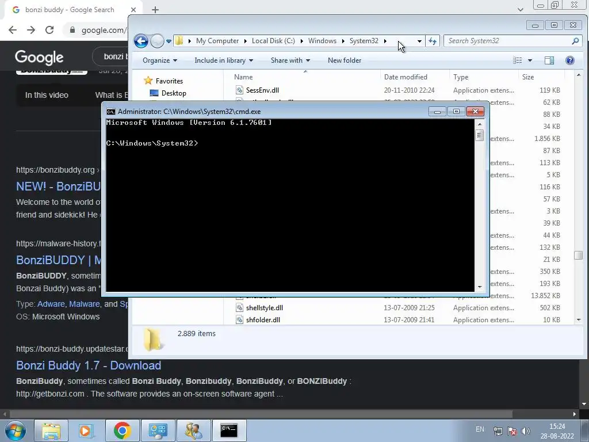Click the Adware link

tap(52, 304)
